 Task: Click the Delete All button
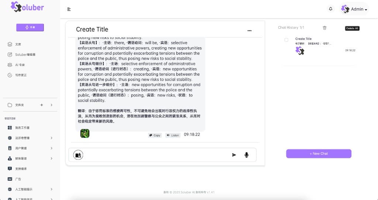pos(352,28)
